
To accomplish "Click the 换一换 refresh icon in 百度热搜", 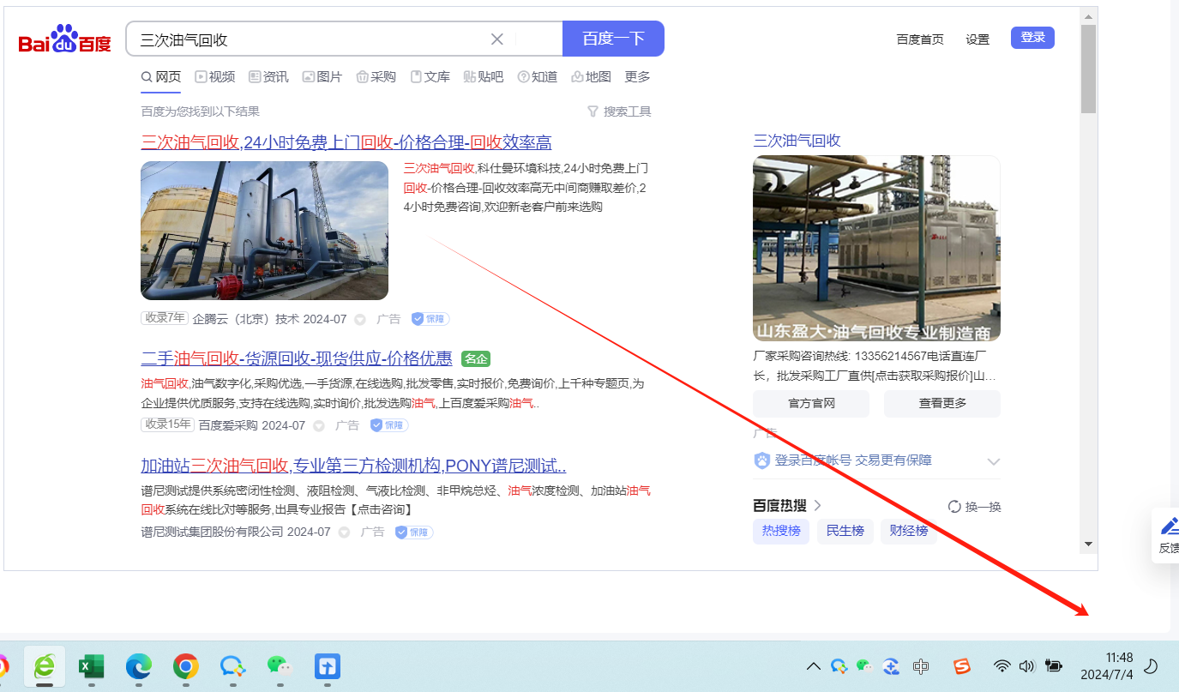I will click(x=954, y=507).
